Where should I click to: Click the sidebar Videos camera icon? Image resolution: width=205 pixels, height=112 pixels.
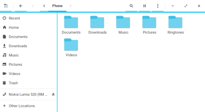(x=5, y=74)
